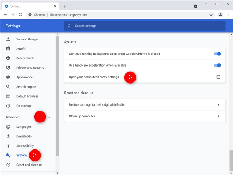Open Default browser settings
This screenshot has height=175, width=233.
coord(27,96)
